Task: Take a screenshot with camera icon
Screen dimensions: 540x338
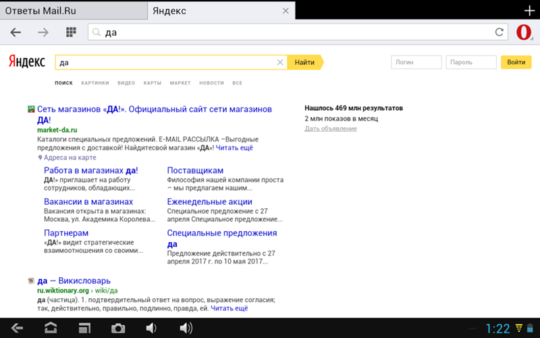Action: (117, 329)
